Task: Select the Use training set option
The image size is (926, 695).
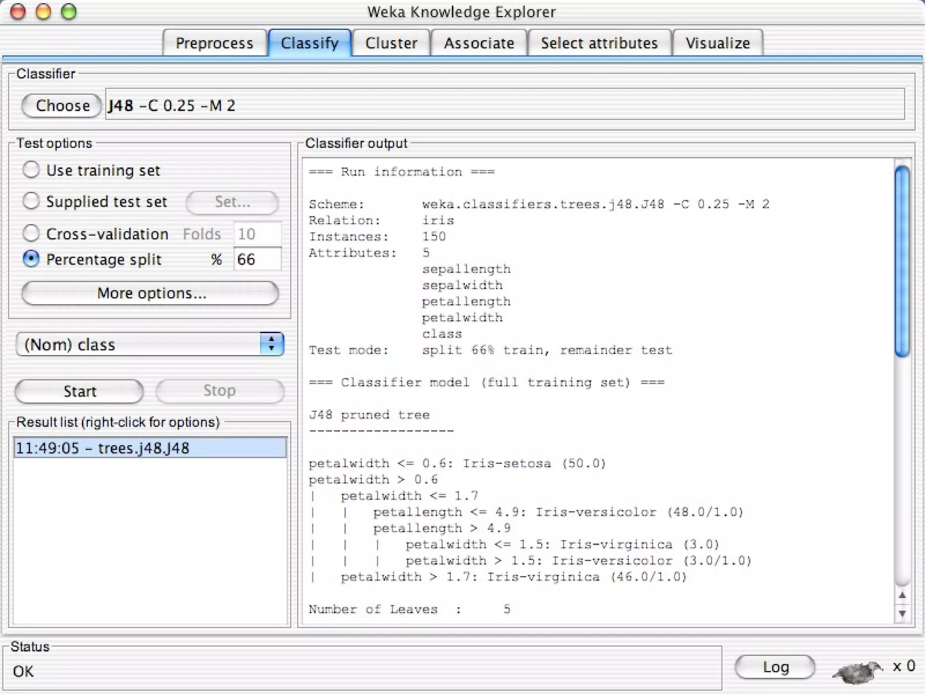Action: (x=31, y=170)
